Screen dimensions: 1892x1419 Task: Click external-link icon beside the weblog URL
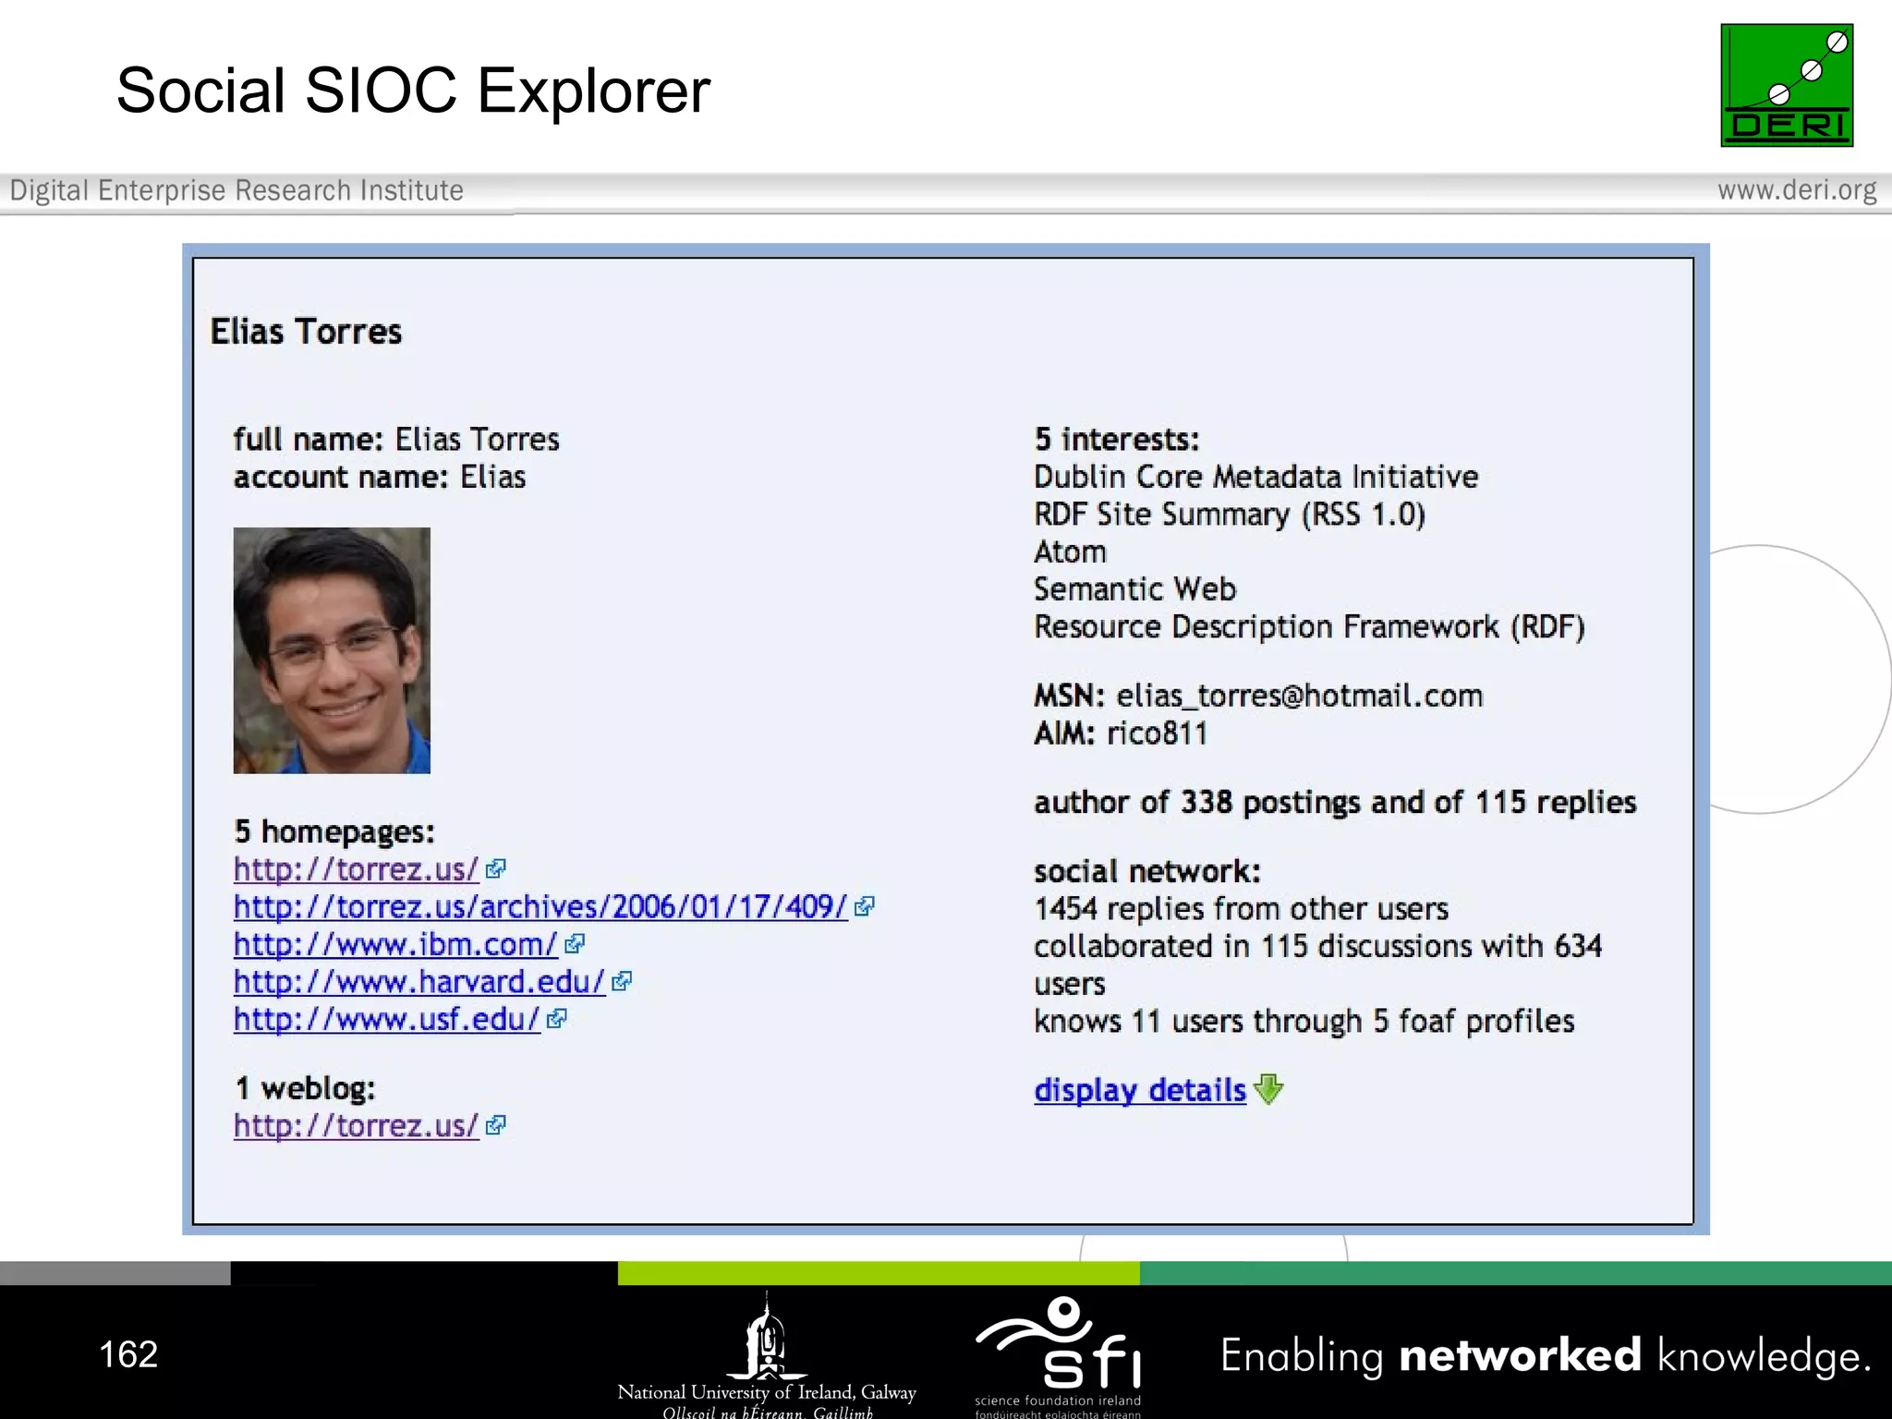point(495,1125)
